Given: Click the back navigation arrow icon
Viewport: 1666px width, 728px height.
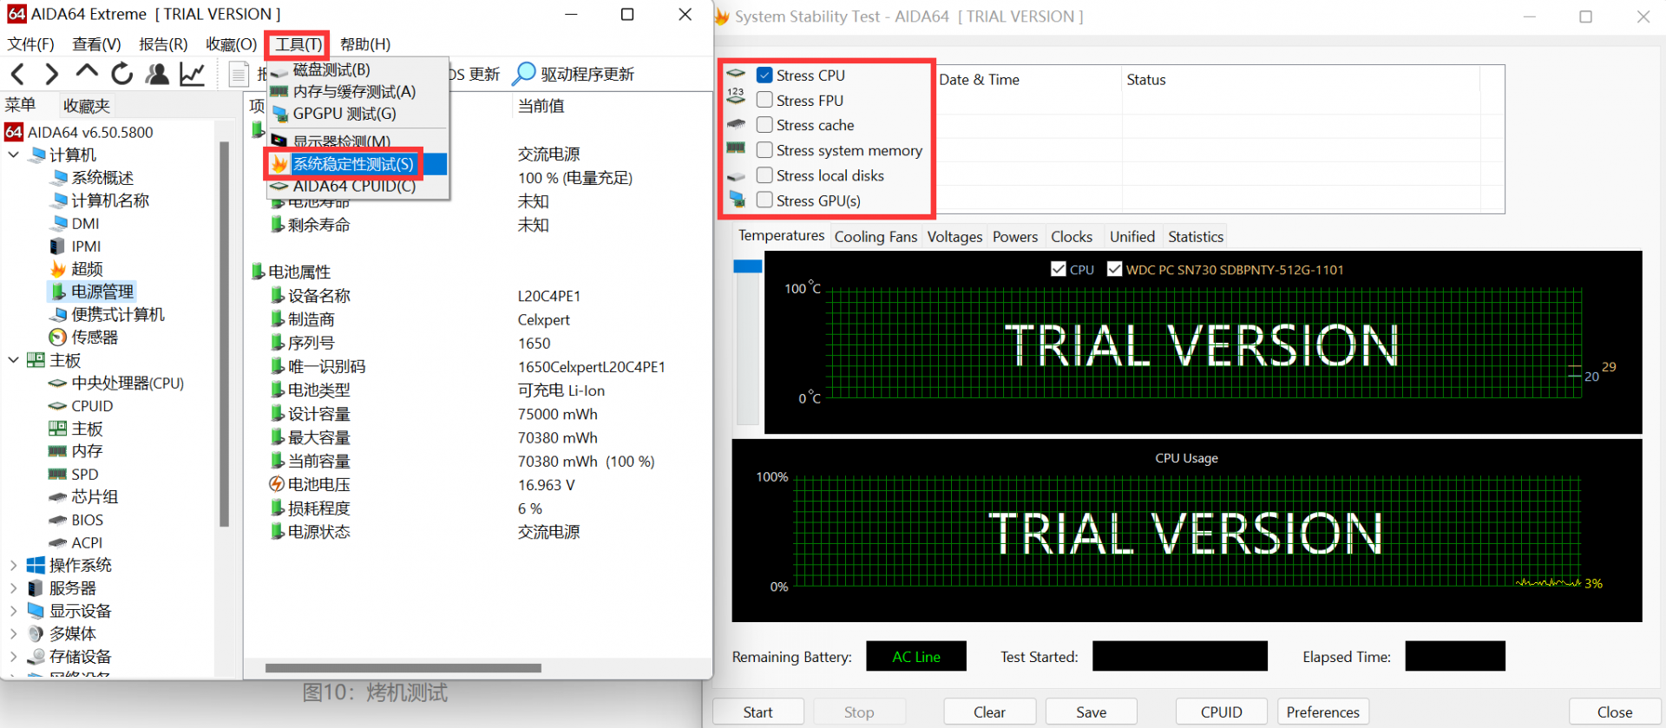Looking at the screenshot, I should 18,75.
